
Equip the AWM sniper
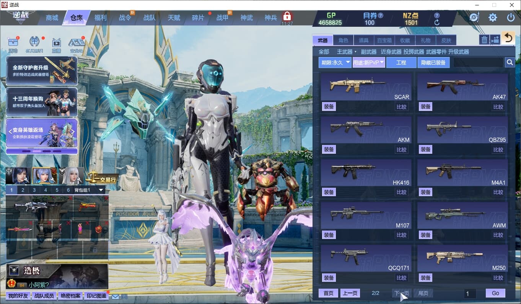tap(426, 235)
